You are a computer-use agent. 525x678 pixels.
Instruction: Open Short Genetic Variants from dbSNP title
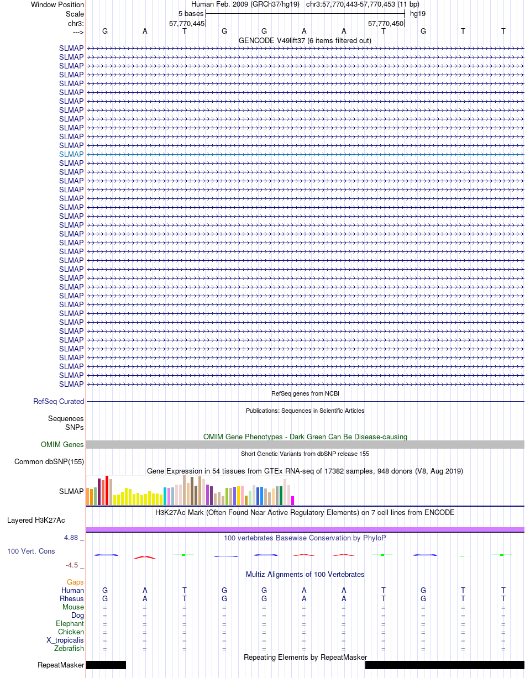pos(305,454)
